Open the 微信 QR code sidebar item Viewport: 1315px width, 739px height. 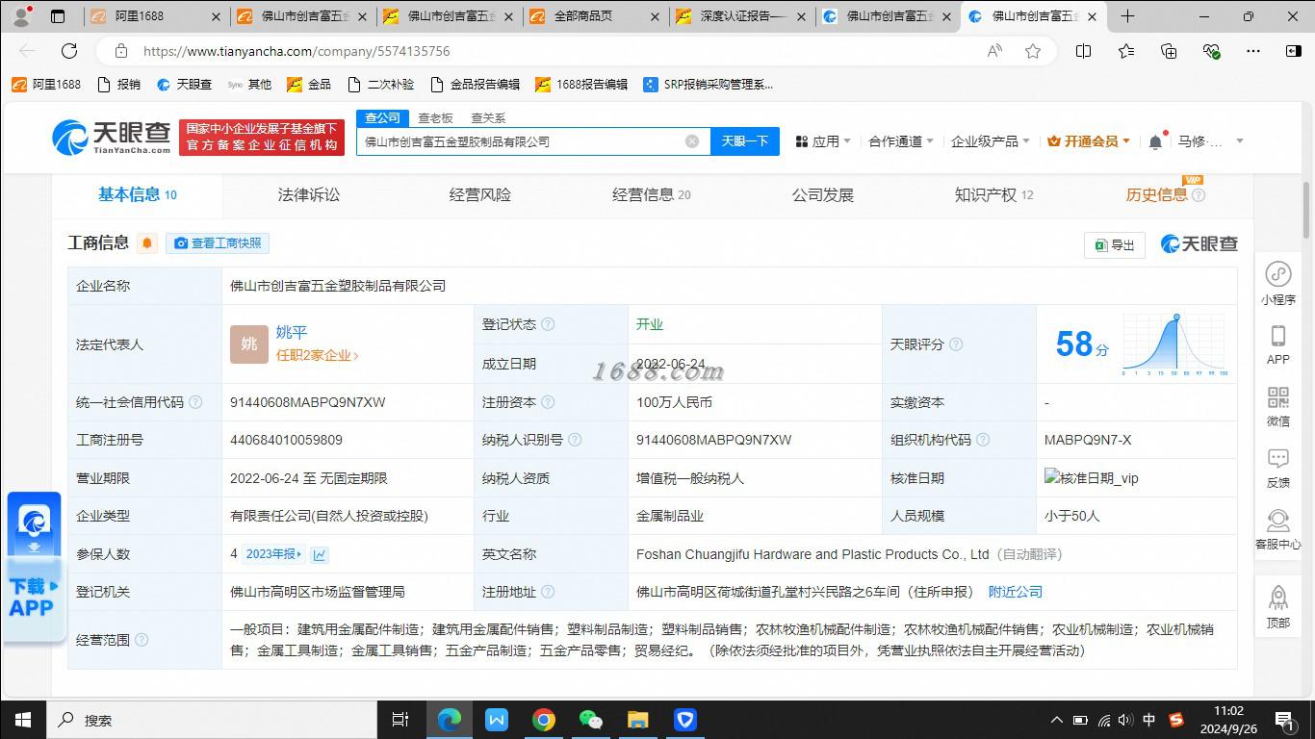click(x=1278, y=406)
